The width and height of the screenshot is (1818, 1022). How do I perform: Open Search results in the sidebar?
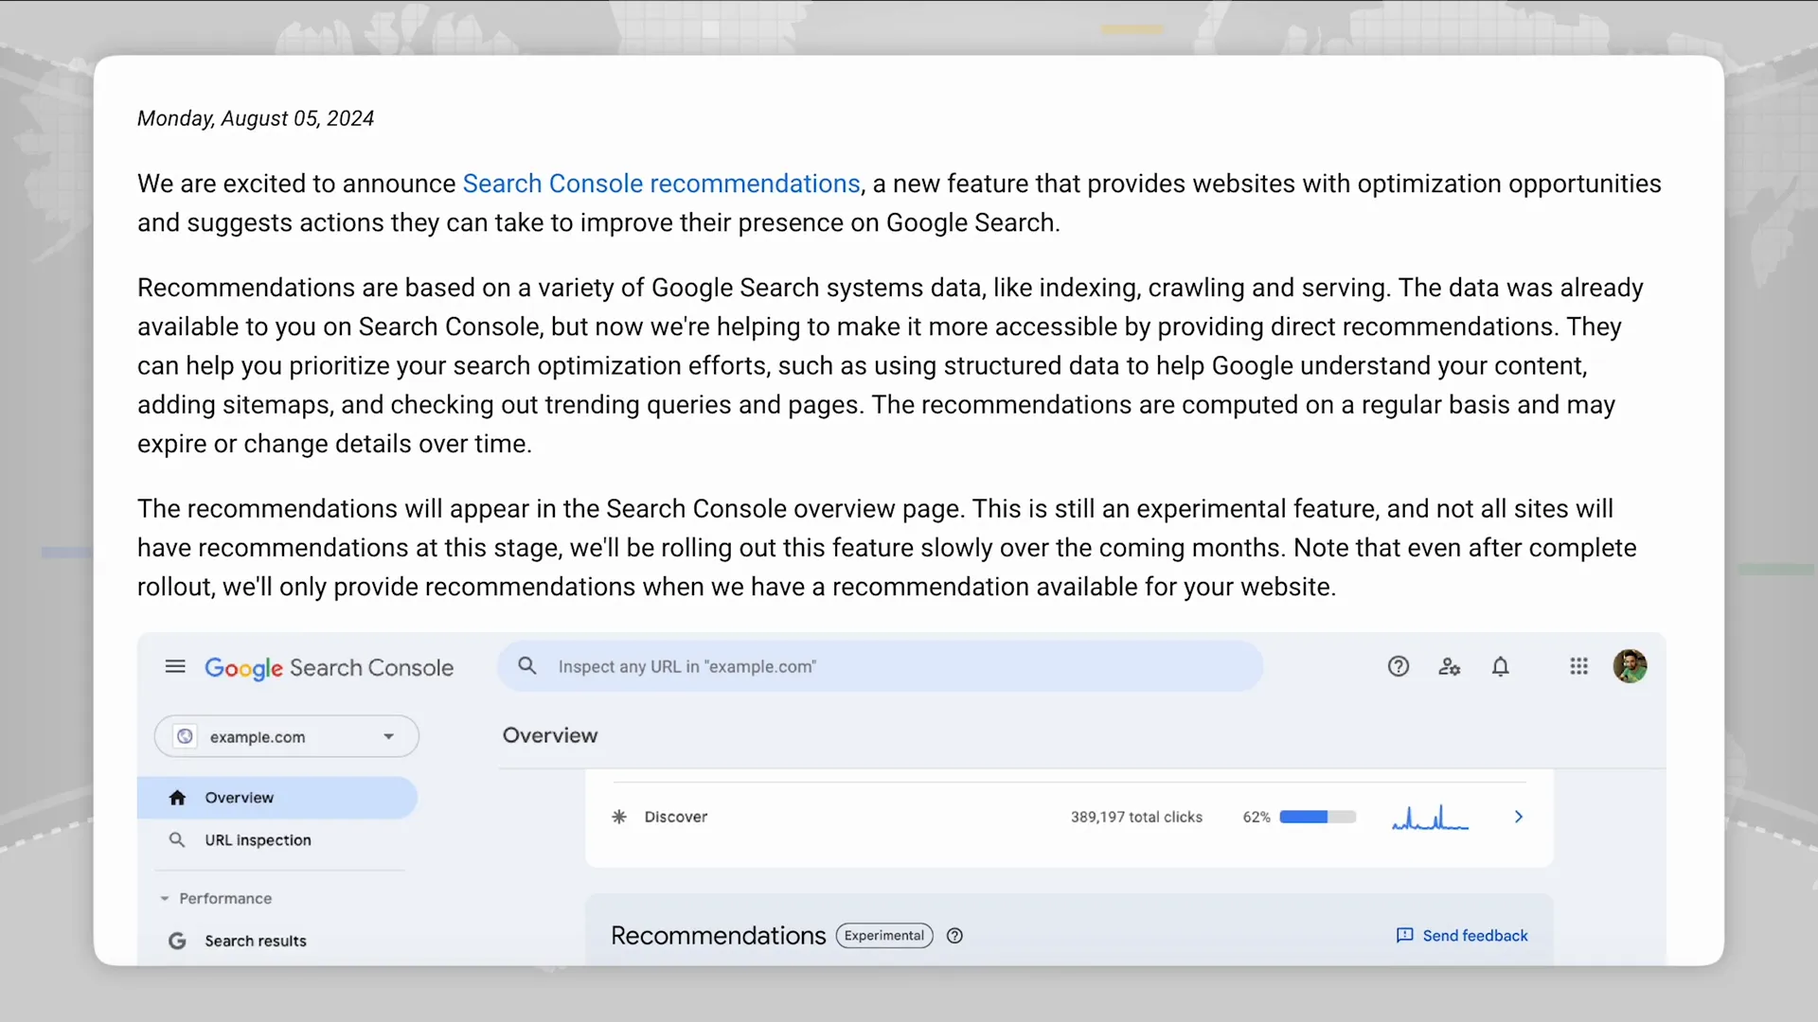tap(256, 941)
